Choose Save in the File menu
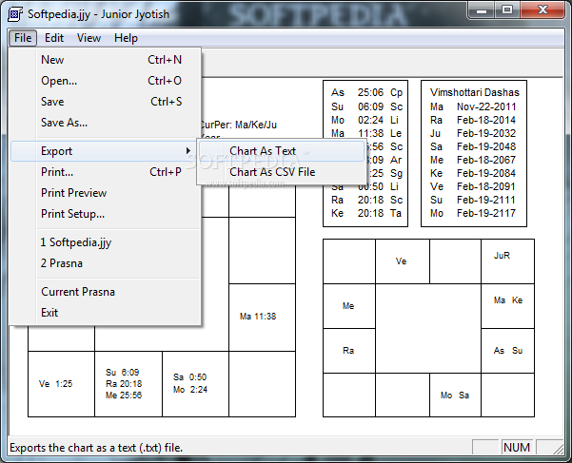This screenshot has width=572, height=463. (105, 102)
